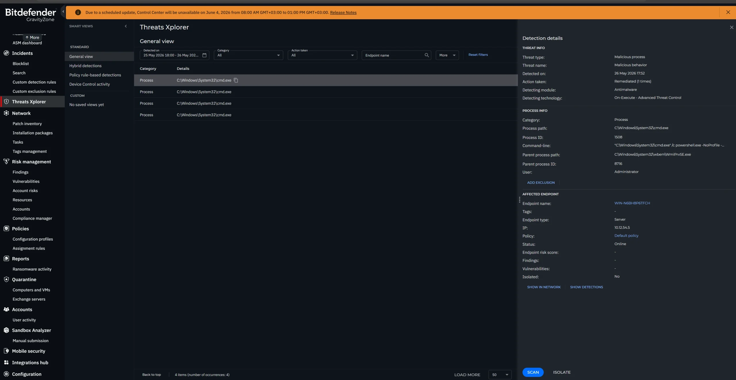Click the Incidents section icon

click(6, 53)
